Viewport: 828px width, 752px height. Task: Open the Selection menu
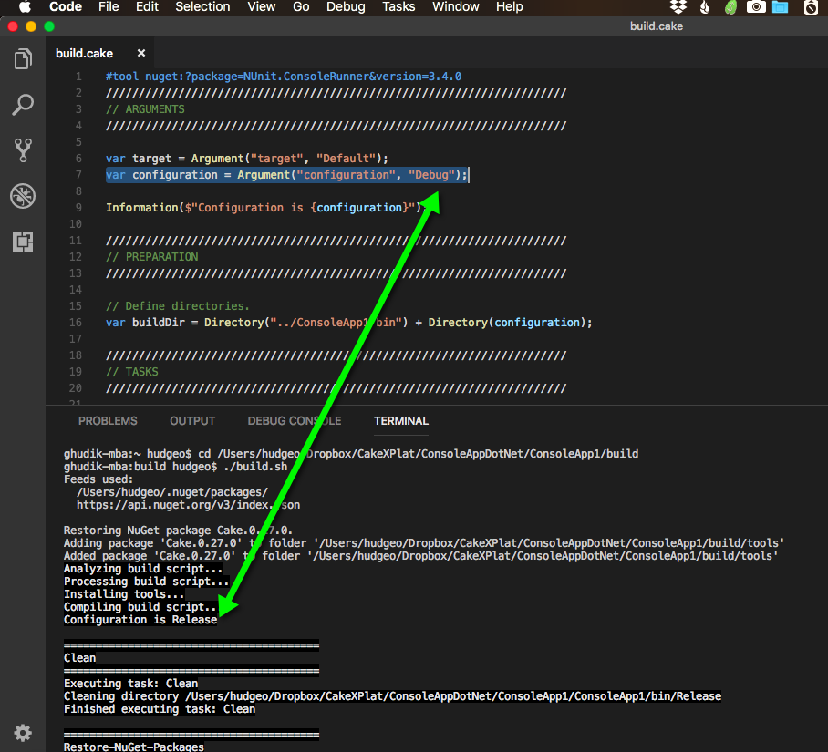(x=202, y=7)
